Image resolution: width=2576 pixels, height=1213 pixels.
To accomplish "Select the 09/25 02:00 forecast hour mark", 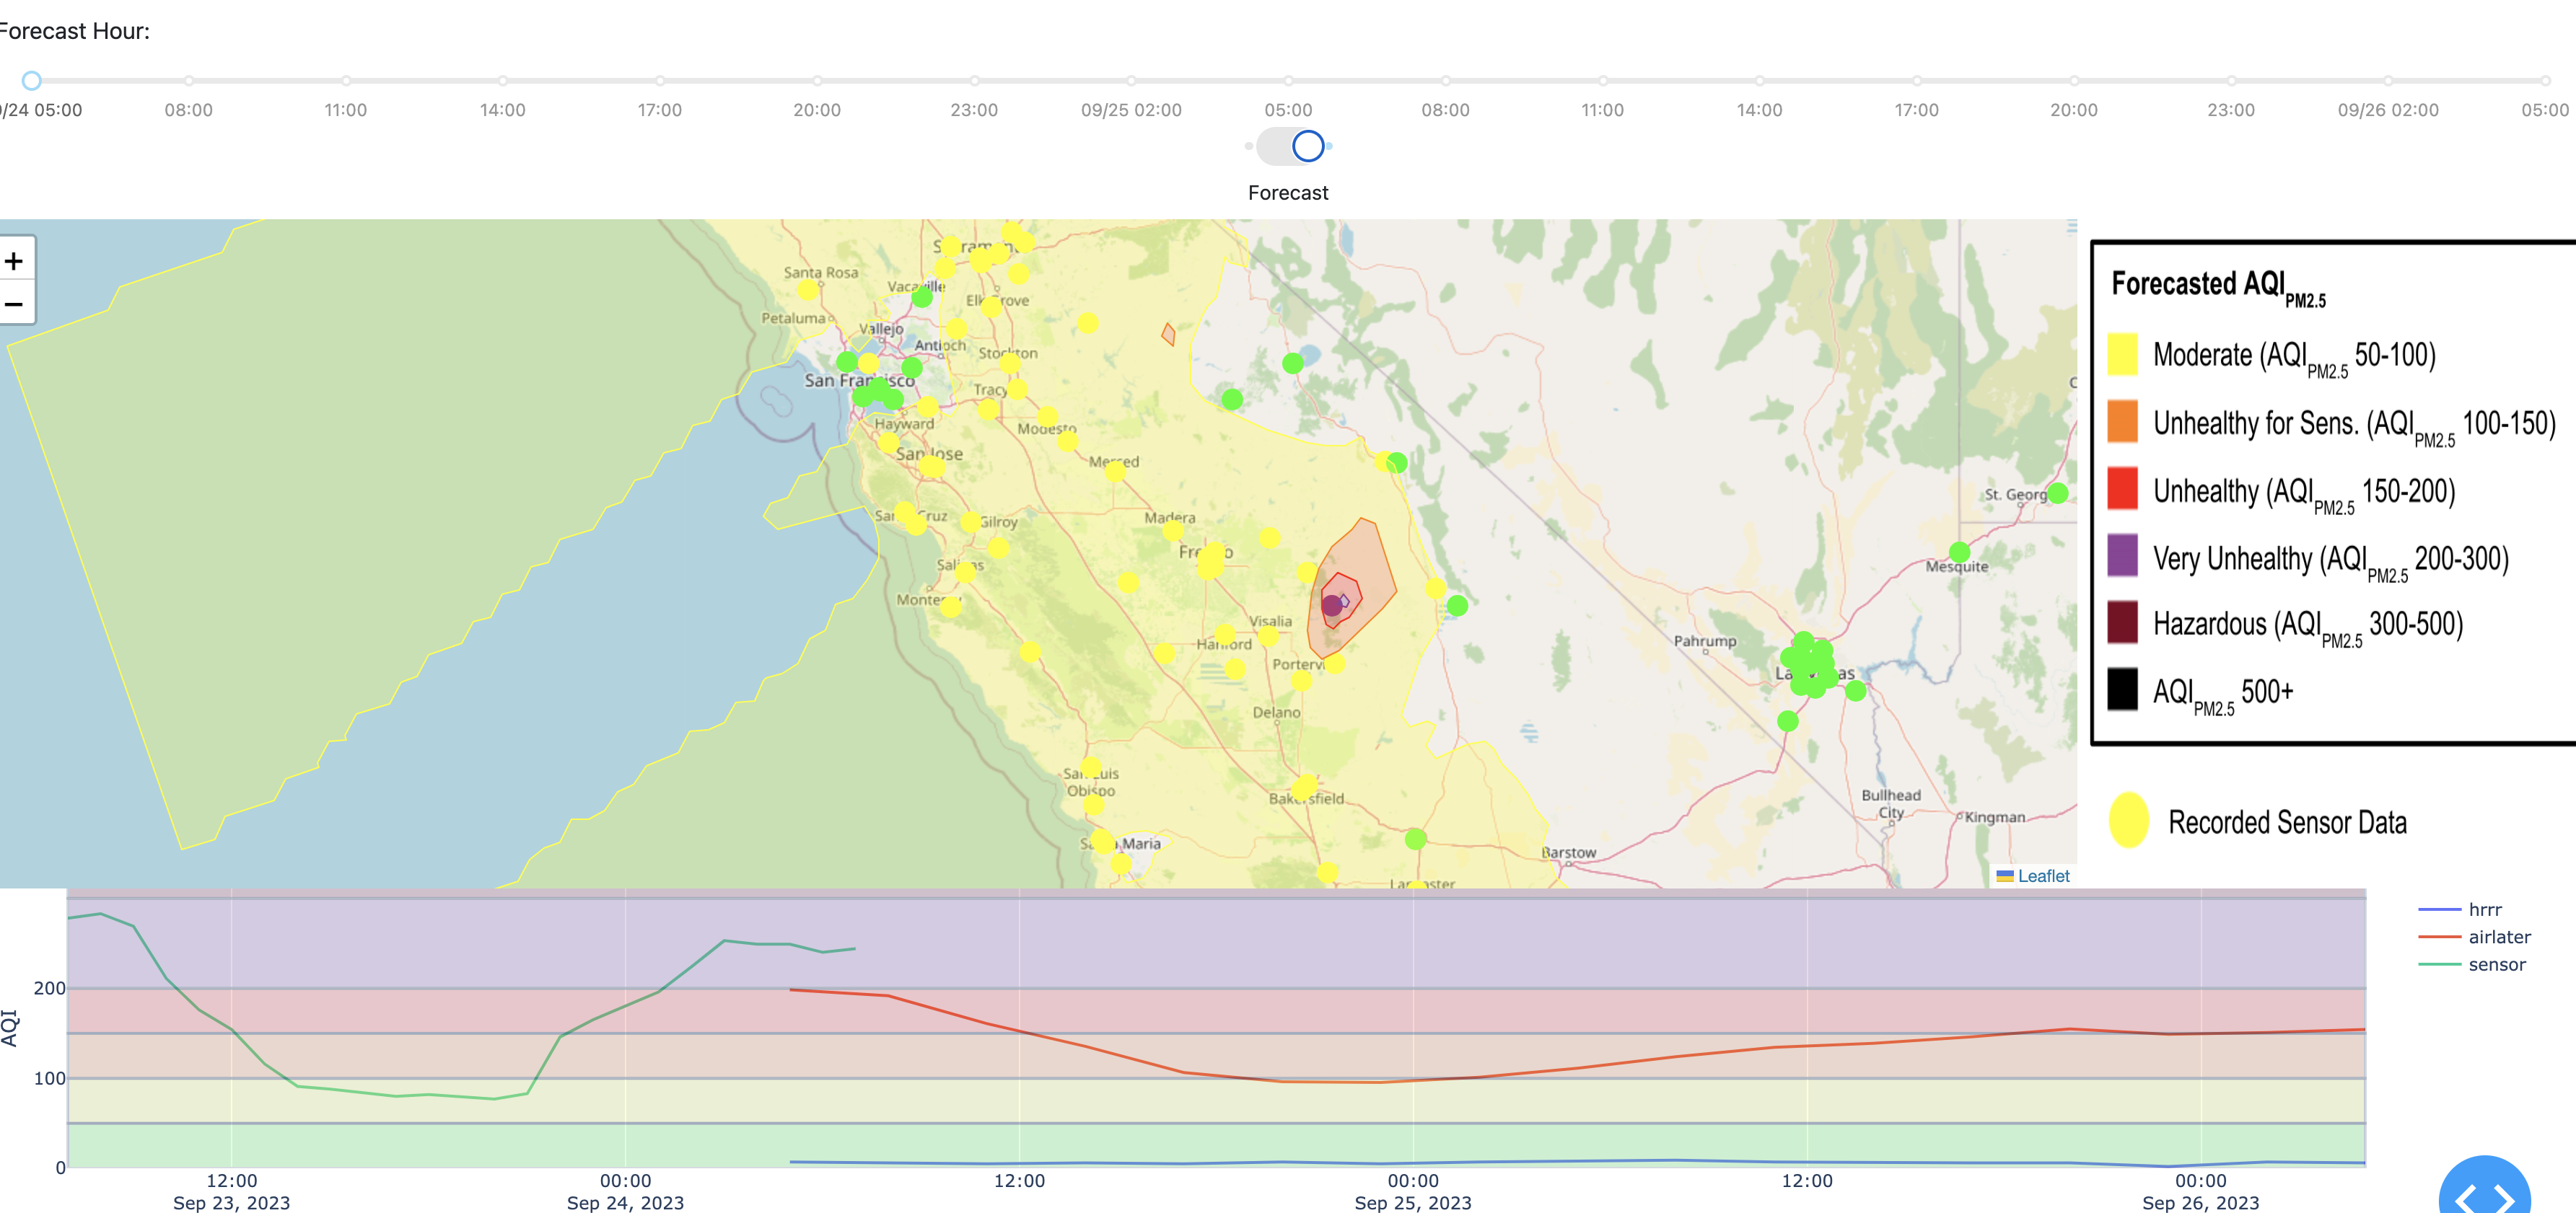I will tap(1131, 81).
